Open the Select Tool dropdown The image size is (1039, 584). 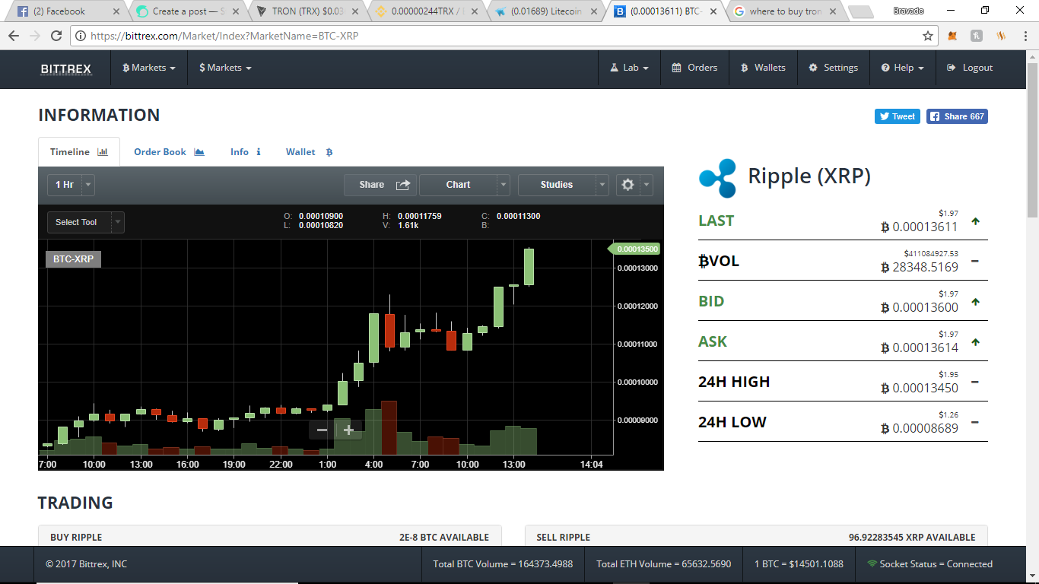86,222
